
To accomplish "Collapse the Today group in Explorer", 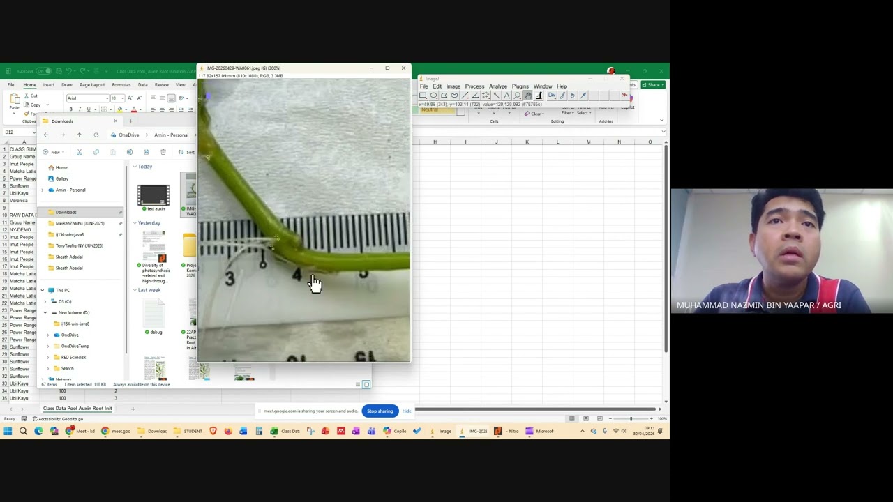I will (x=135, y=167).
